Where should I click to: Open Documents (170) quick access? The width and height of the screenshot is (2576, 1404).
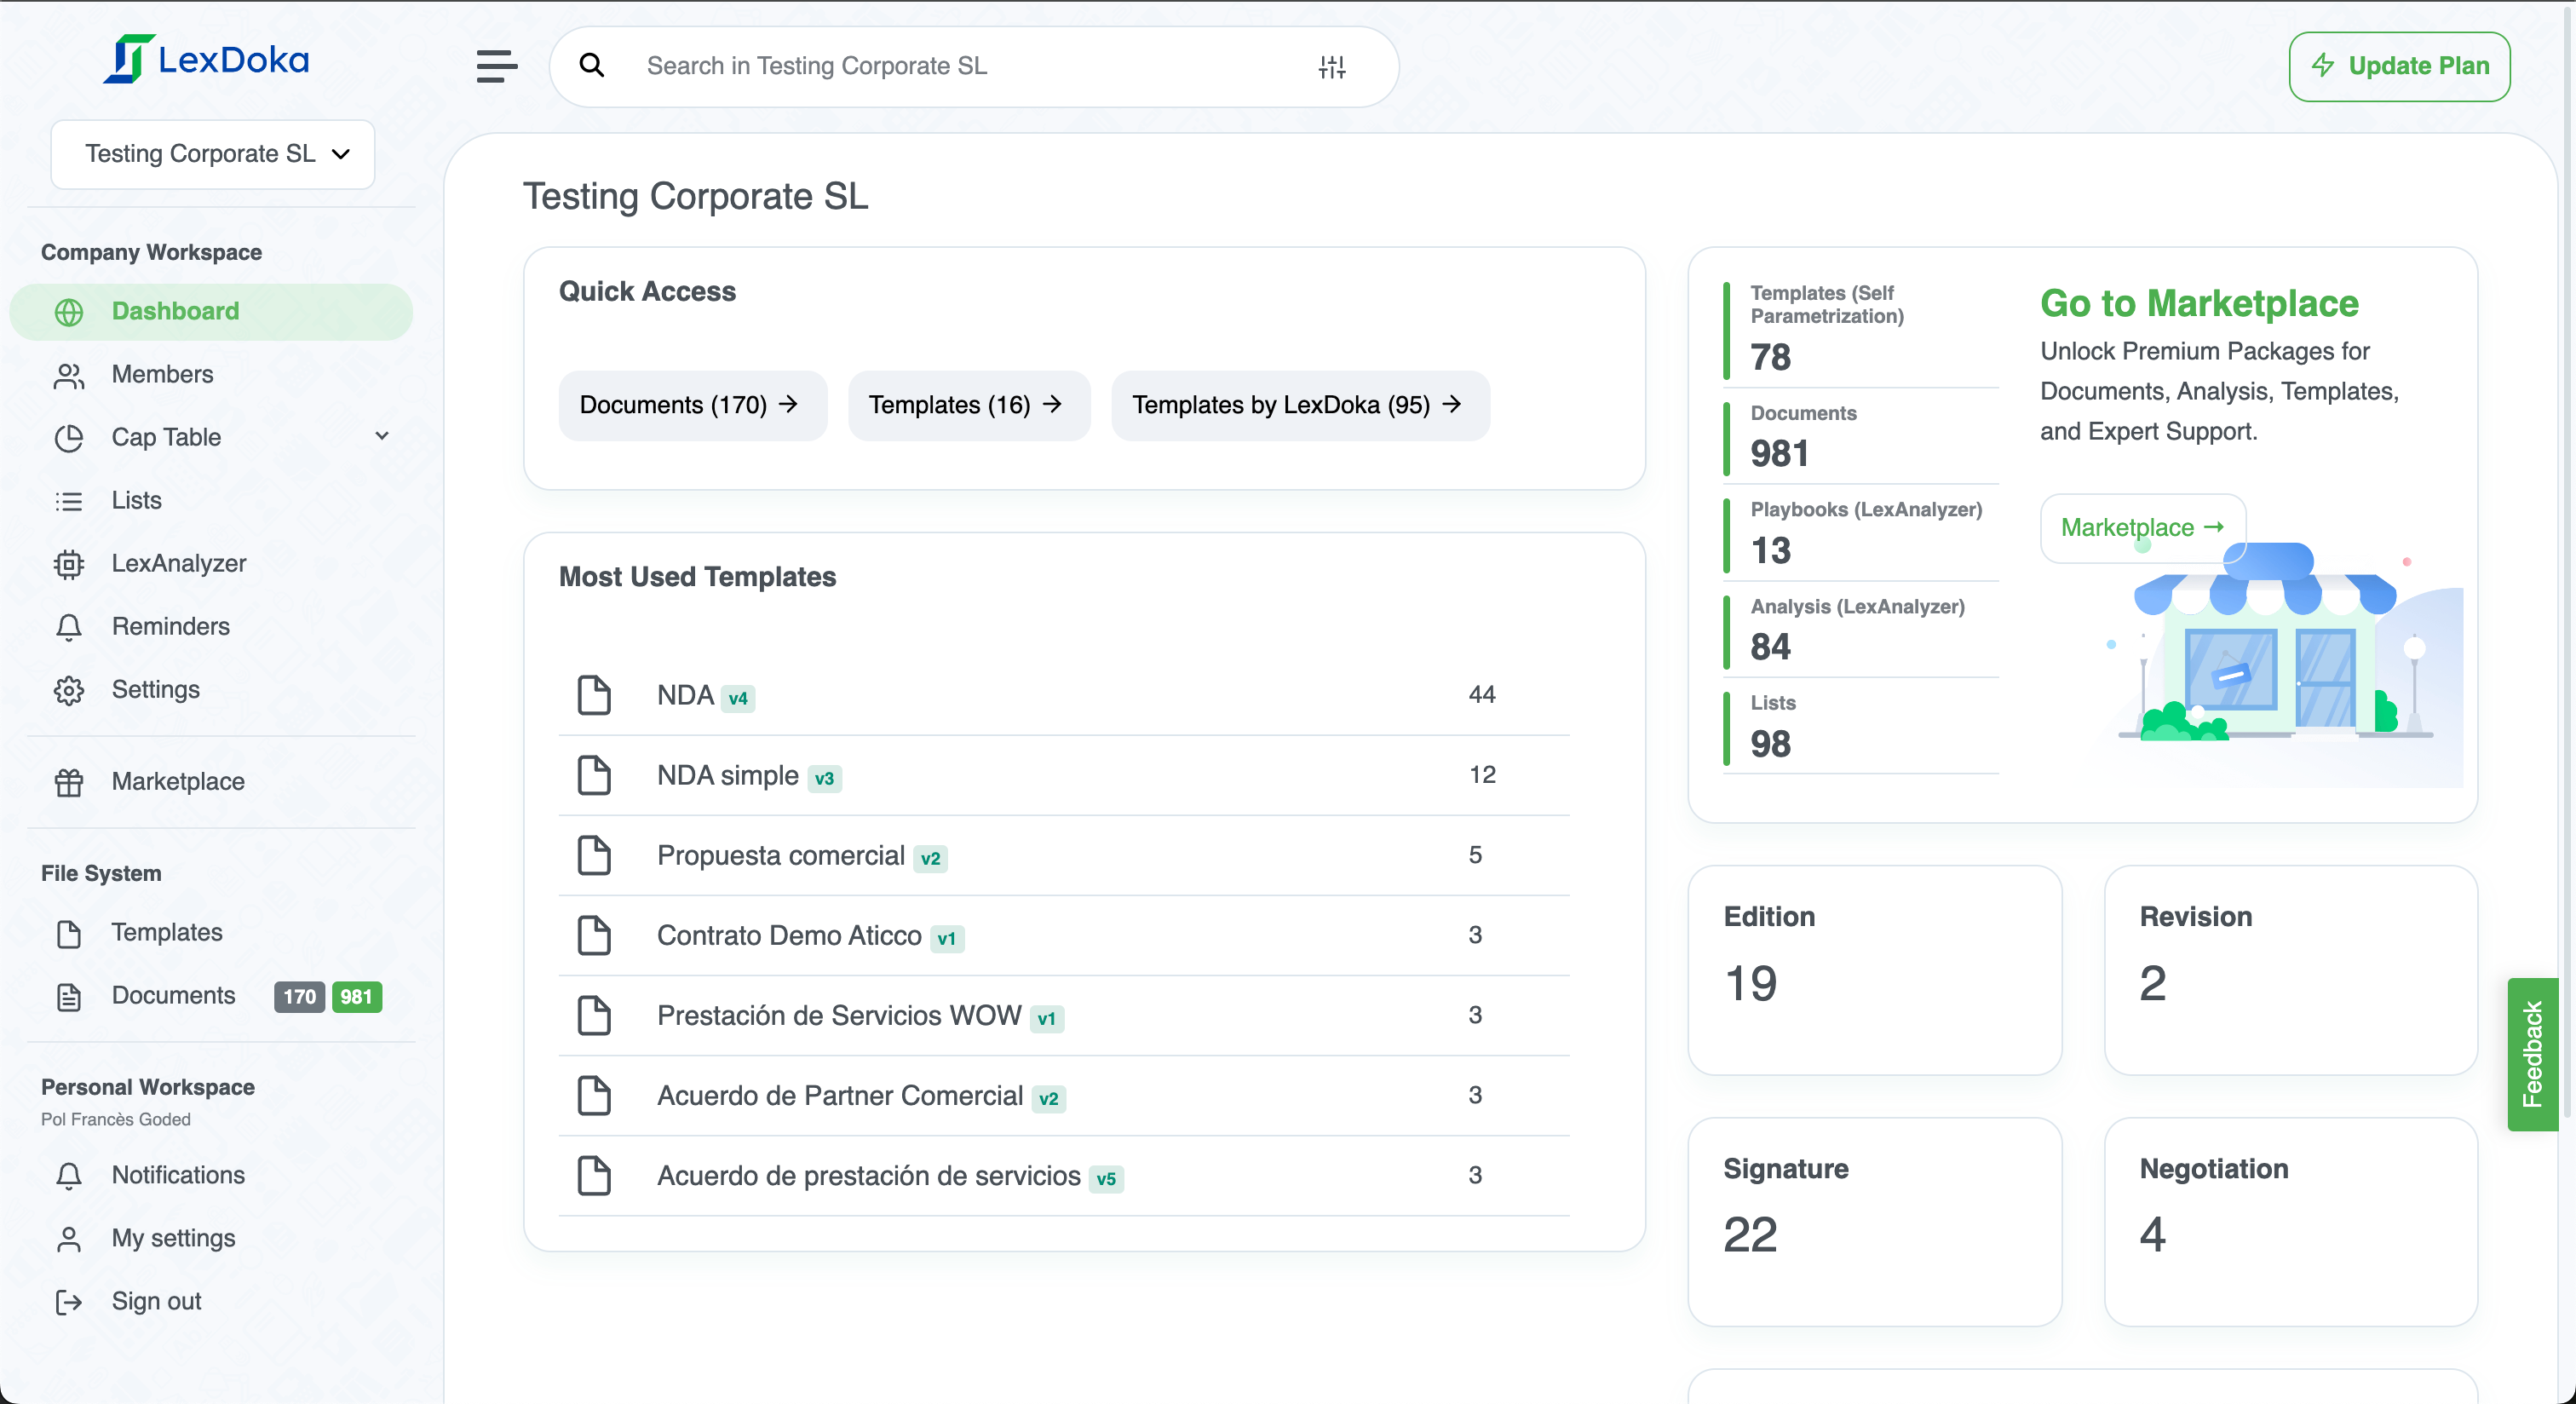tap(691, 405)
